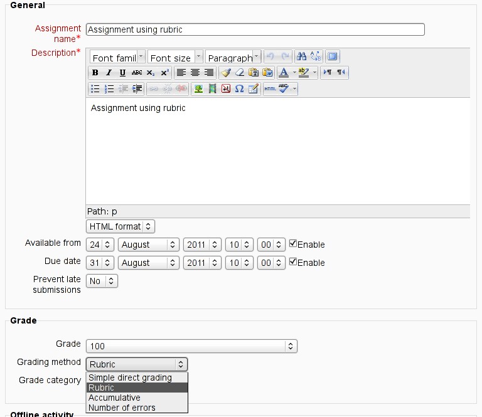Select Simple direct grading option

click(137, 377)
